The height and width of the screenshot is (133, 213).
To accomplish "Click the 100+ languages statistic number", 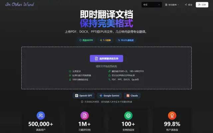I will pyautogui.click(x=128, y=124).
